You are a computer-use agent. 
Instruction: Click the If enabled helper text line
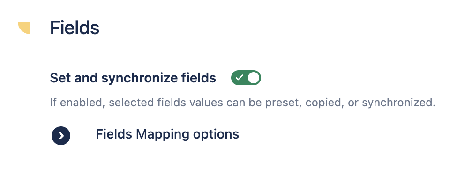243,103
